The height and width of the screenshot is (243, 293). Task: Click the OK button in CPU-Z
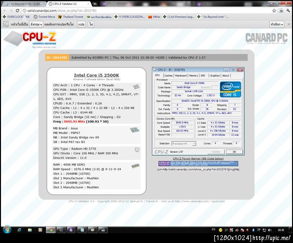(x=234, y=152)
